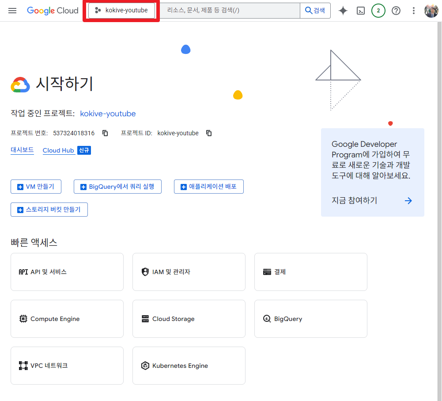Viewport: 442px width, 401px height.
Task: Click the Google Cloud logo
Action: 53,10
